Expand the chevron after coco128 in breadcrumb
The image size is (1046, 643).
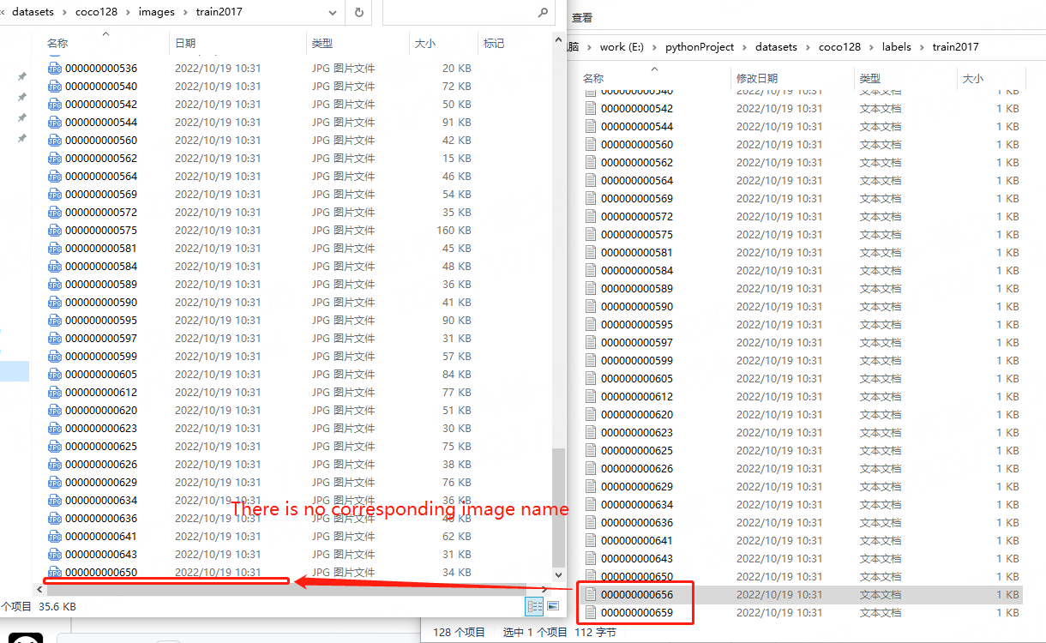127,12
